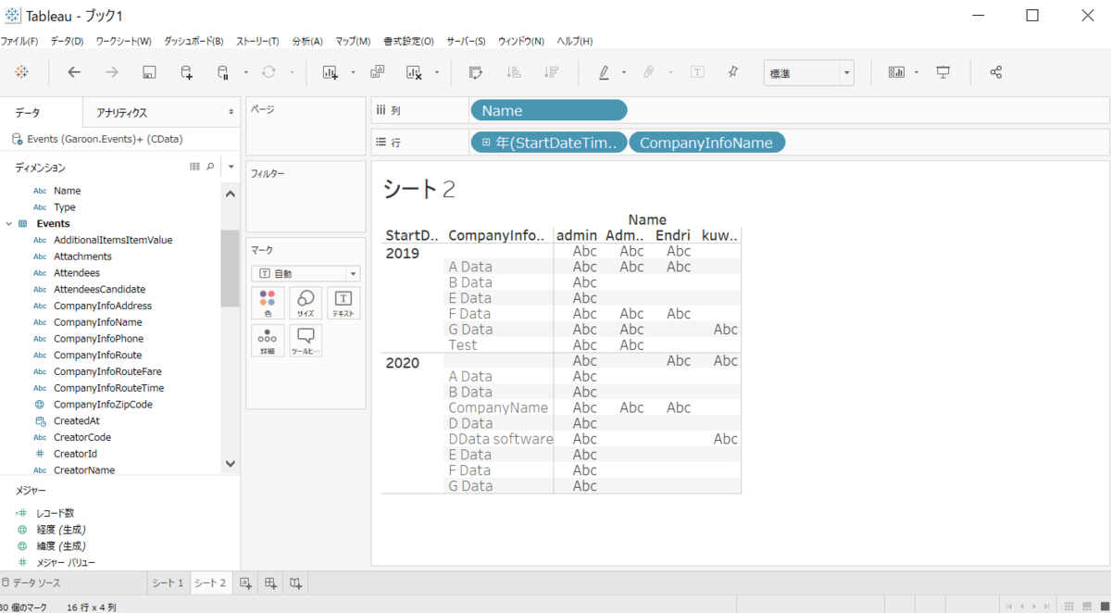Open the Color mark card
1111x613 pixels.
(268, 303)
